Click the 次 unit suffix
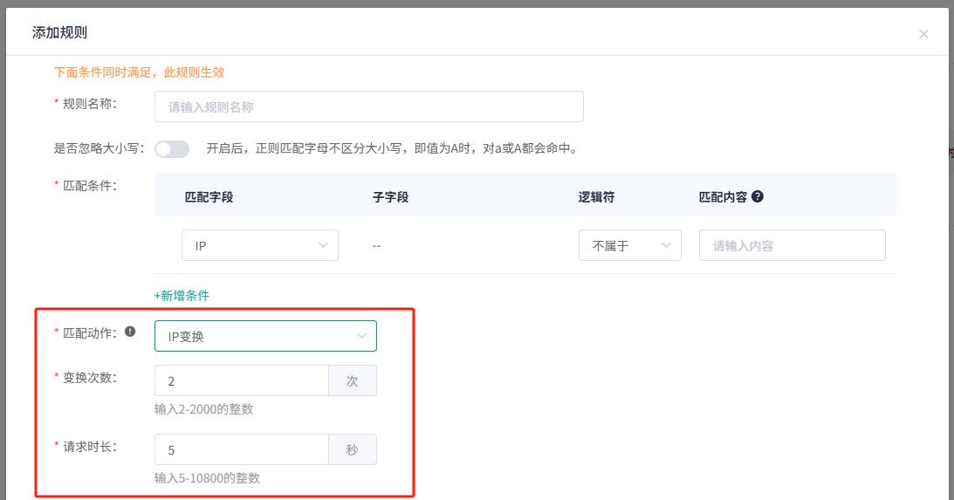Screen dimensions: 954x500 353,380
